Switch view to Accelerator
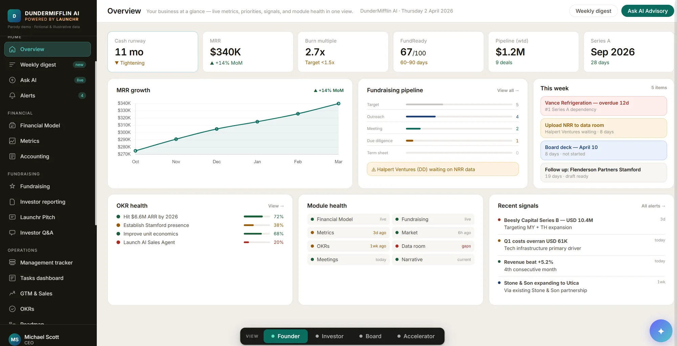The image size is (677, 346). click(x=416, y=336)
